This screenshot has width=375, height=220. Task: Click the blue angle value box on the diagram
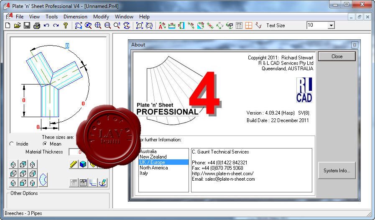coord(67,46)
